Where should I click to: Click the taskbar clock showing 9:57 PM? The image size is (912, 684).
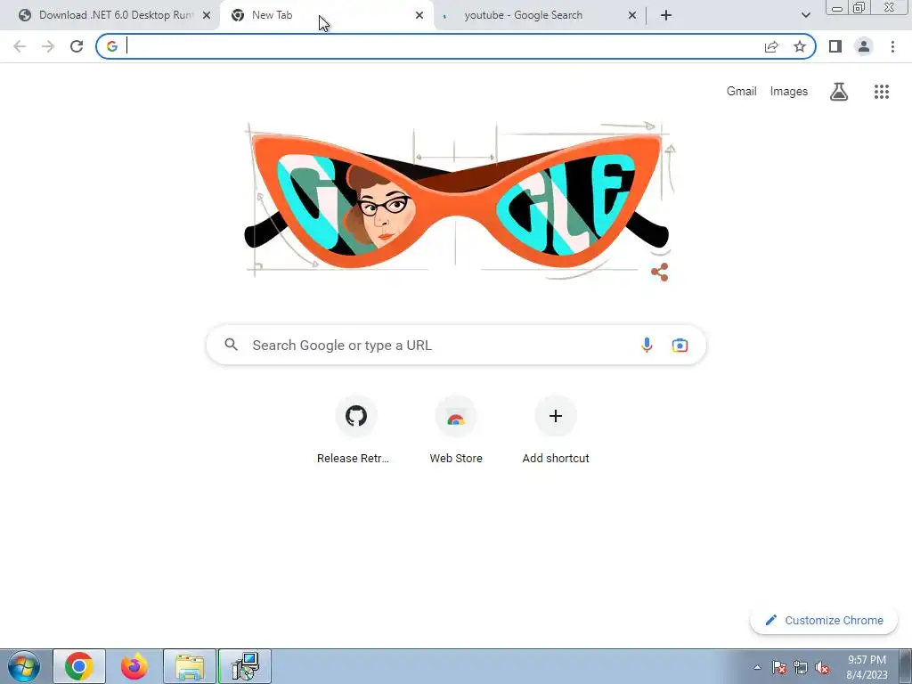point(867,667)
